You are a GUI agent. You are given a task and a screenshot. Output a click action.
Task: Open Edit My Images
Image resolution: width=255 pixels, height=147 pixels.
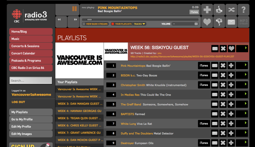point(31,134)
